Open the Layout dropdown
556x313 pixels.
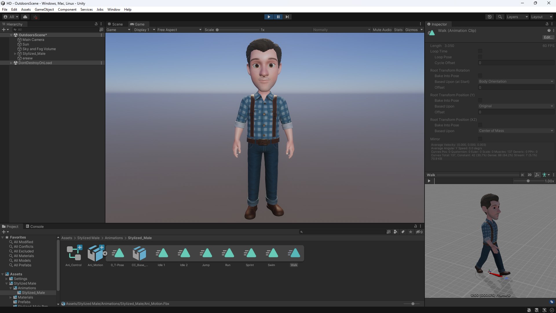(542, 17)
